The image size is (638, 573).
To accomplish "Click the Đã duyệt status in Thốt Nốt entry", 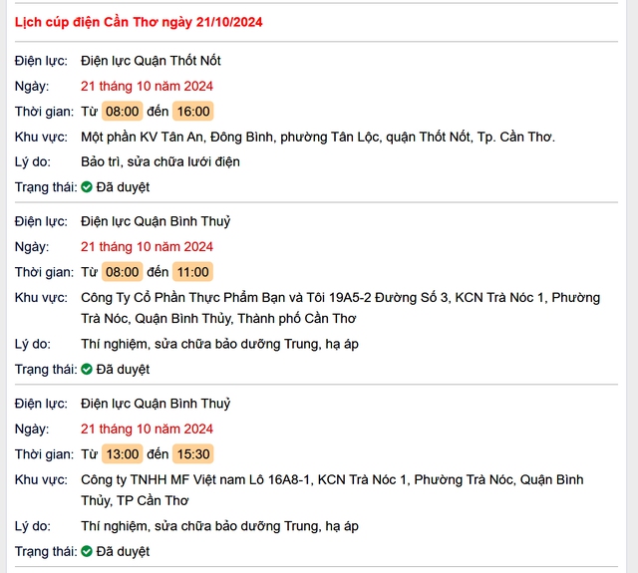I will pos(123,187).
